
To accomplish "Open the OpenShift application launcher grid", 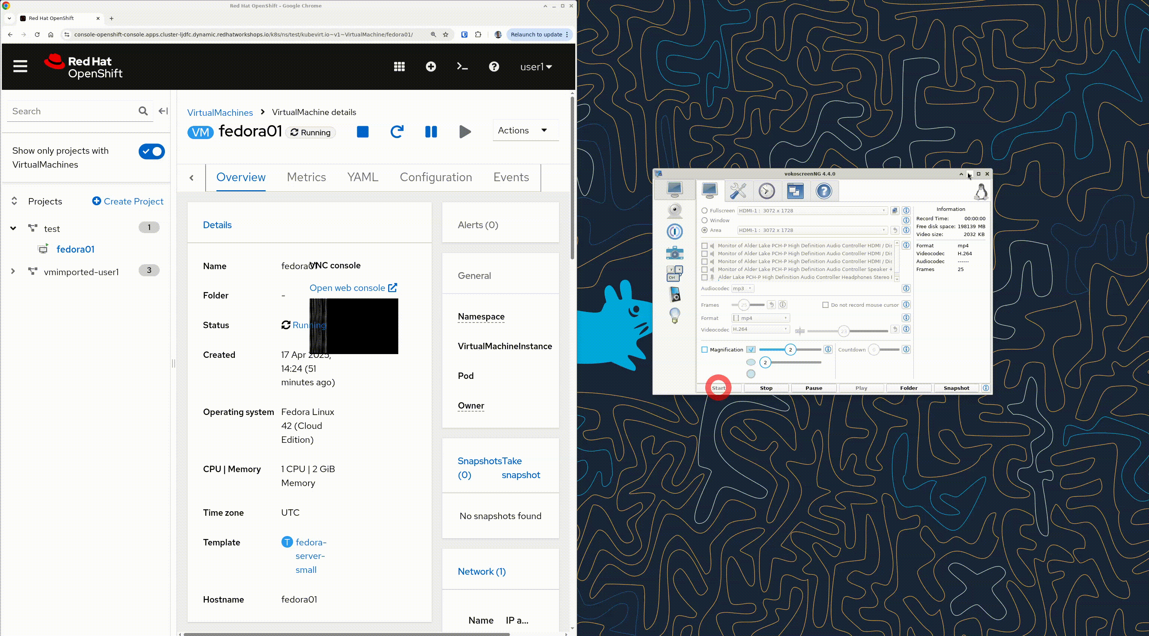I will (399, 67).
